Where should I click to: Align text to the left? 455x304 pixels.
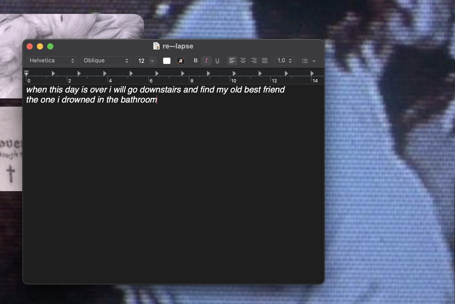pos(232,61)
